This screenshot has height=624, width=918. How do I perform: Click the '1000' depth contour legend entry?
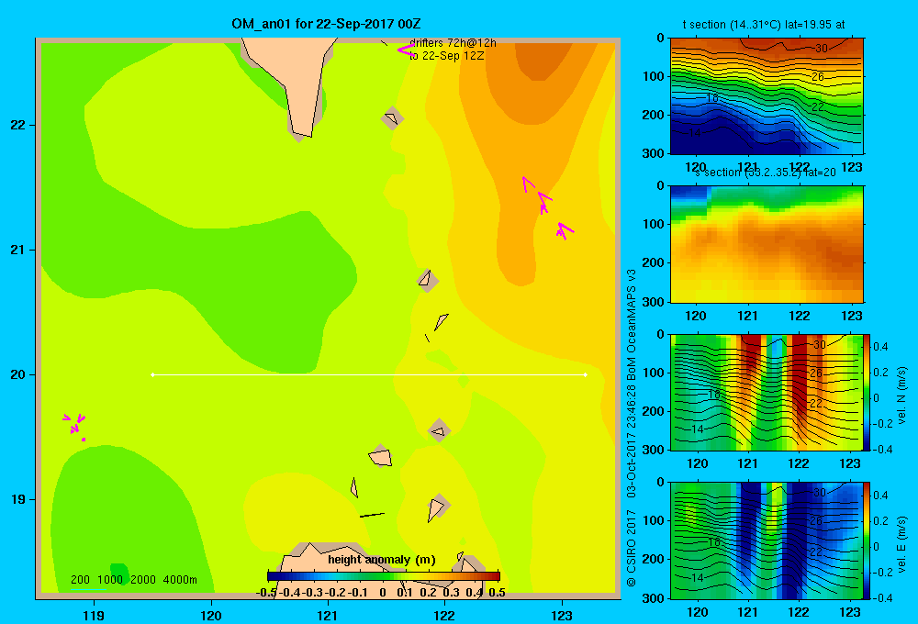110,580
